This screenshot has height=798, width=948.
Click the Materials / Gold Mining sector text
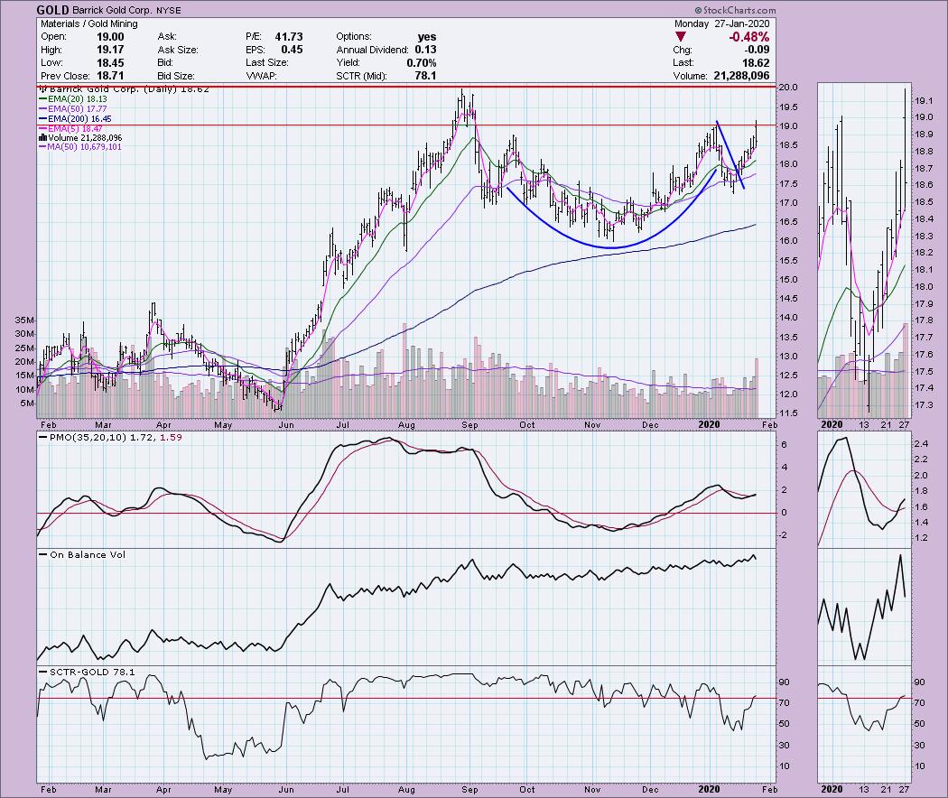88,23
